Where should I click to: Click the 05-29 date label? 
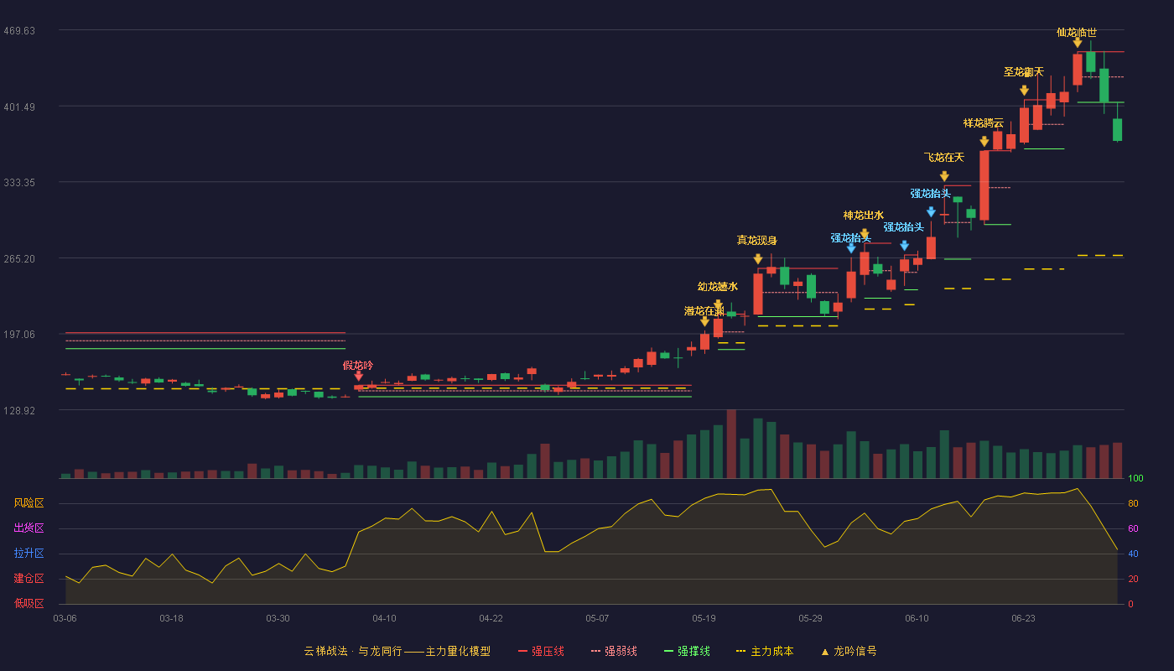point(810,618)
